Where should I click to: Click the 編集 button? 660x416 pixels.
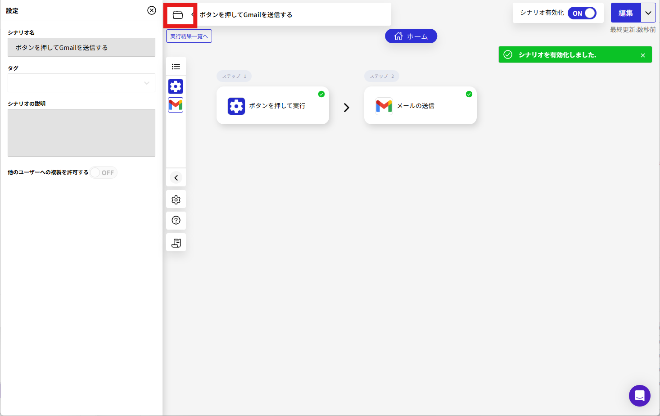pyautogui.click(x=626, y=13)
